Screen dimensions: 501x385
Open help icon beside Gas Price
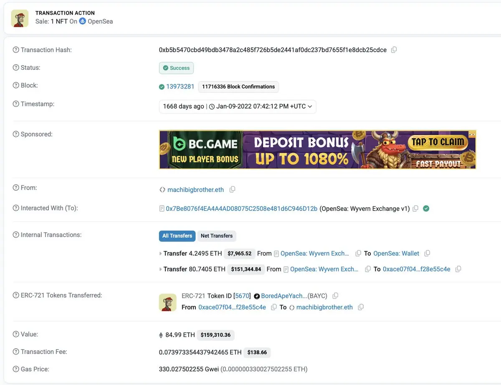tap(16, 370)
